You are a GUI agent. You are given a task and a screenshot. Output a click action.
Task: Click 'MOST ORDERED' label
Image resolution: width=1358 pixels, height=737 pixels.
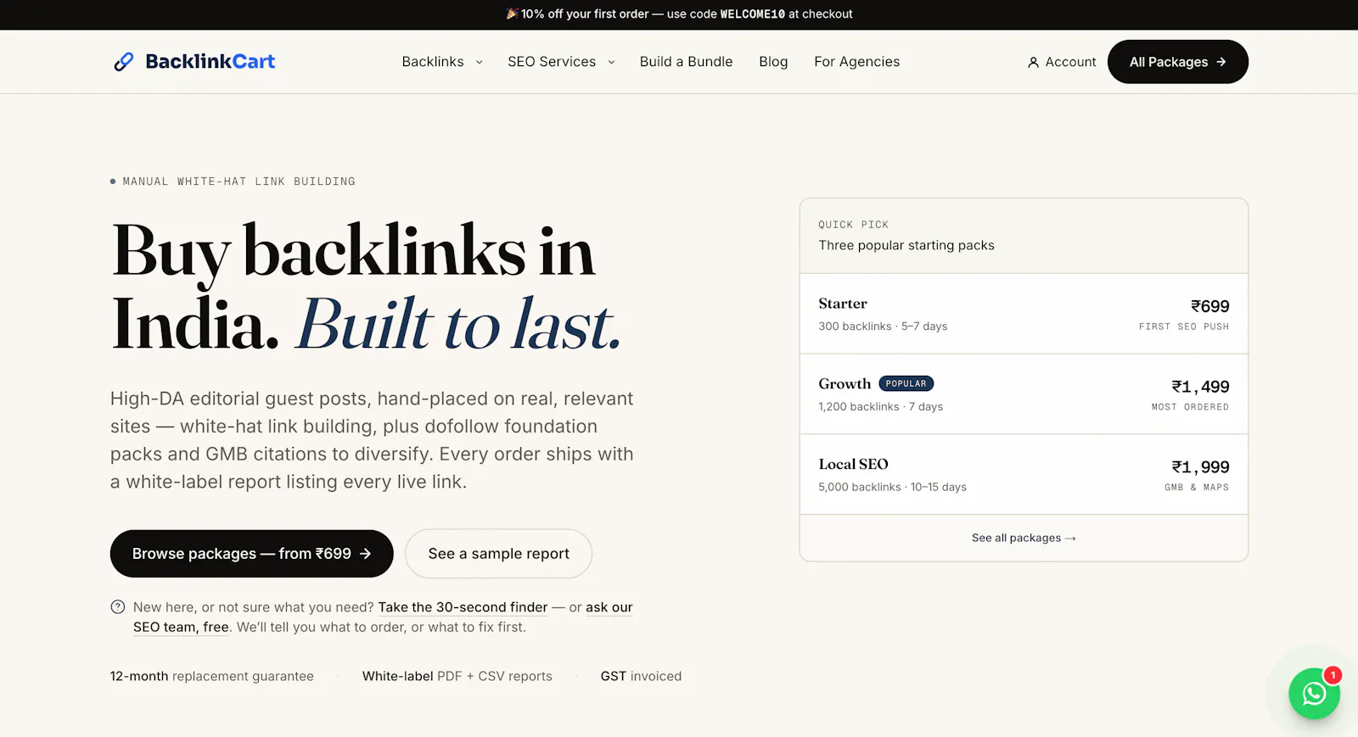1190,407
